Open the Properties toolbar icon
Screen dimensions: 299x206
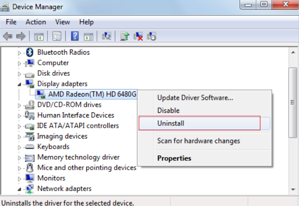coord(57,36)
